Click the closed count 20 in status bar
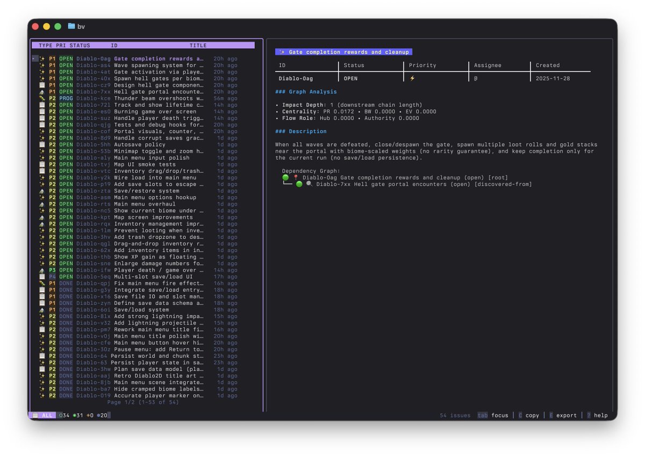645x457 pixels. coord(103,416)
